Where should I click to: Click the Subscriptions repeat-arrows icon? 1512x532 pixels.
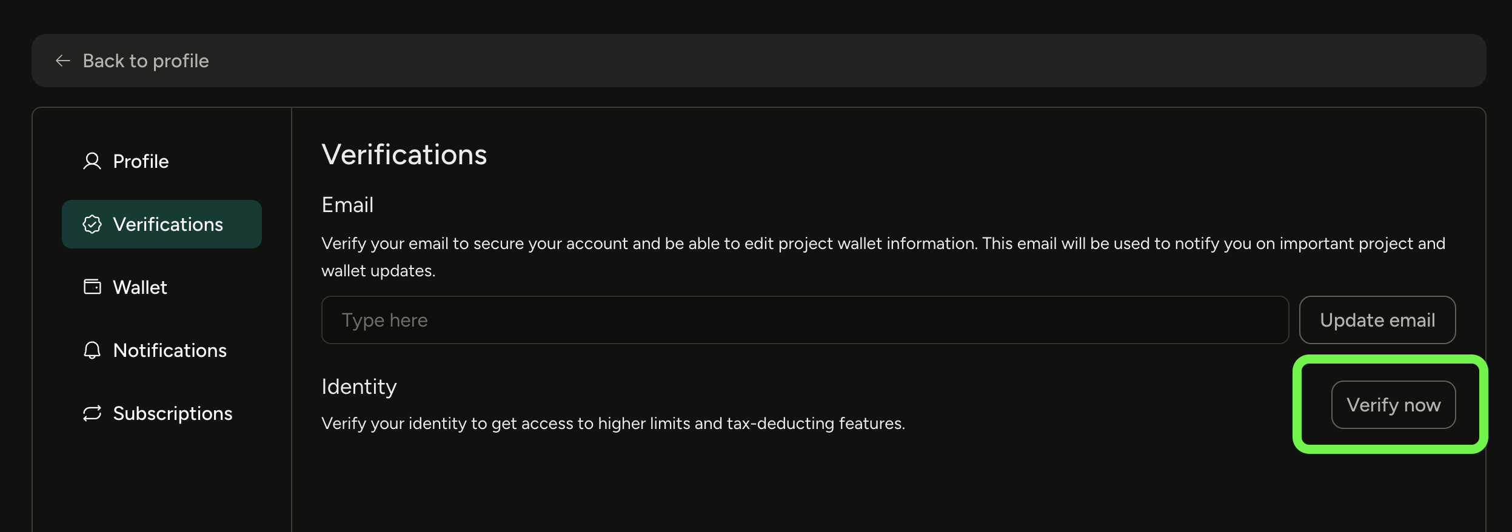pyautogui.click(x=92, y=413)
